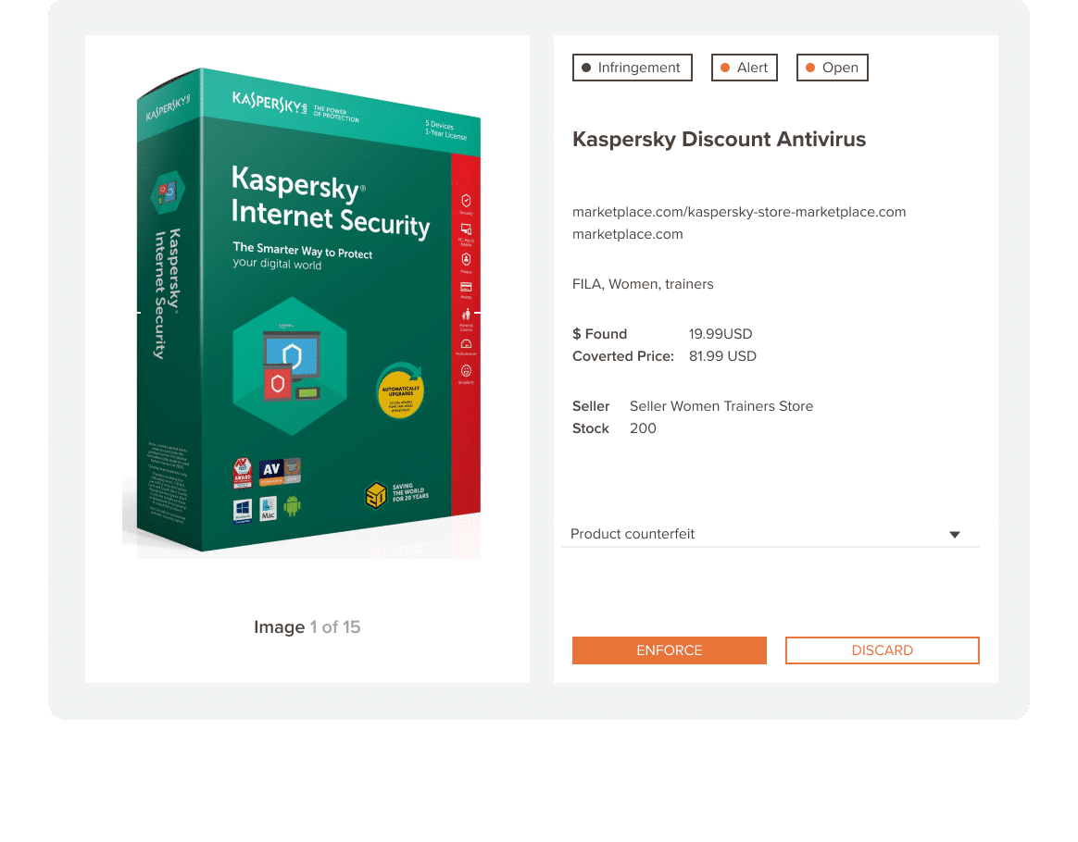
Task: Click the DISCARD button
Action: 882,650
